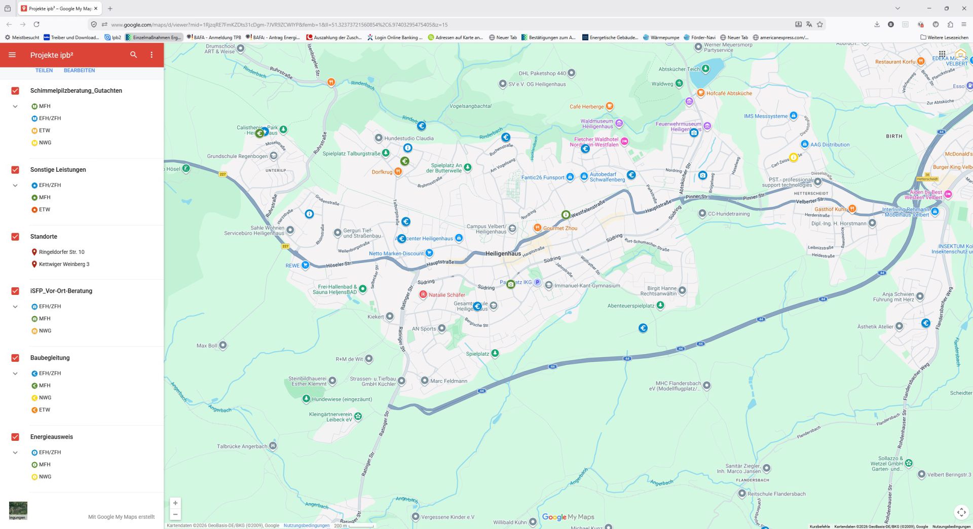Screen dimensions: 973x529
Task: Toggle the Energieausweis layer checkbox
Action: point(15,437)
